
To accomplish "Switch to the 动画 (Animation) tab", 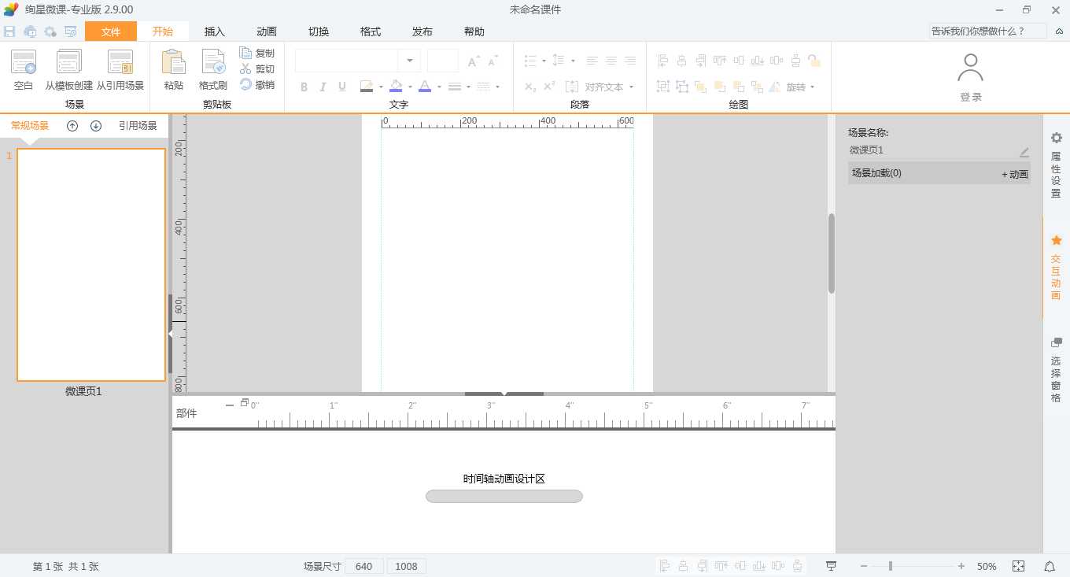I will (x=266, y=31).
